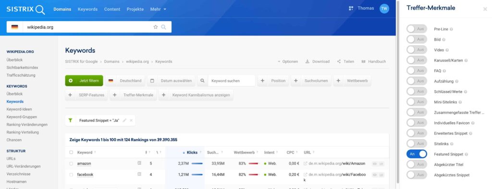Screen dimensions: 492x189
Task: Expand the Treffer-Merkmale filter button
Action: point(134,94)
